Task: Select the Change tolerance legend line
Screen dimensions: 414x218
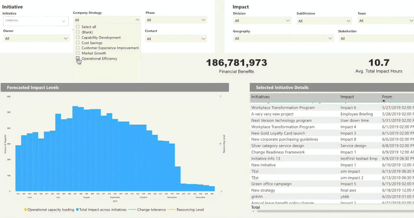Action: point(132,210)
